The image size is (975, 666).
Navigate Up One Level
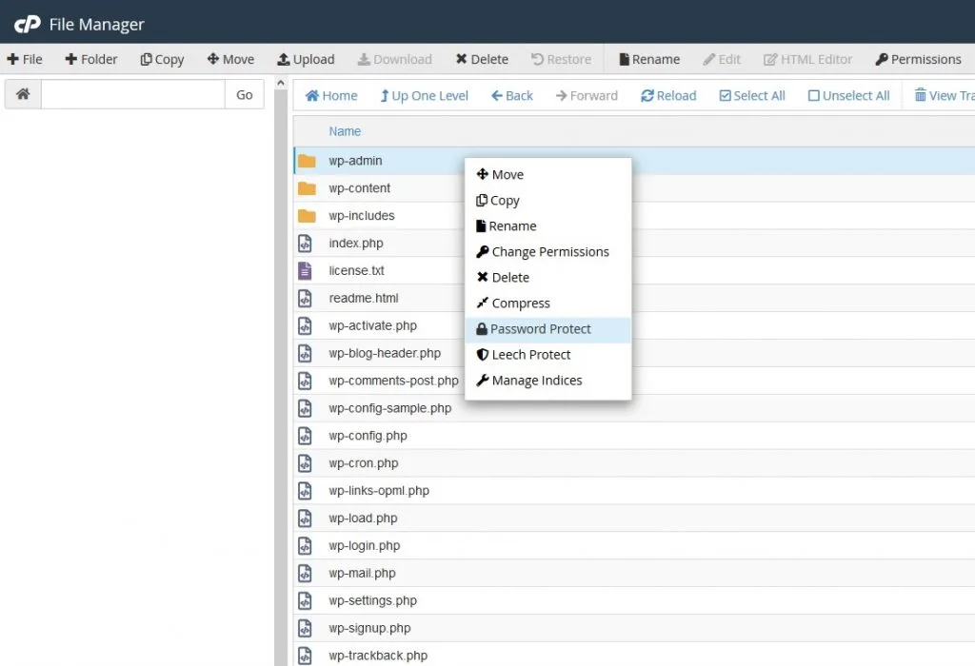[424, 96]
